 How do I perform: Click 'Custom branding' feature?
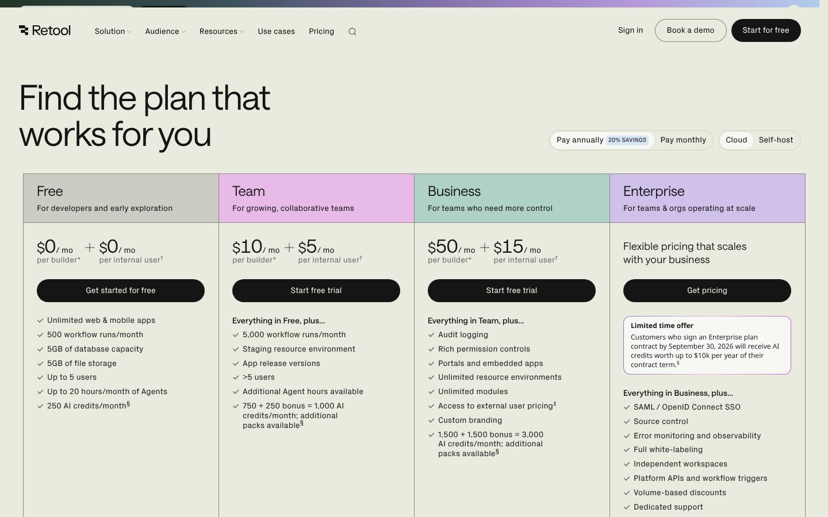click(470, 420)
